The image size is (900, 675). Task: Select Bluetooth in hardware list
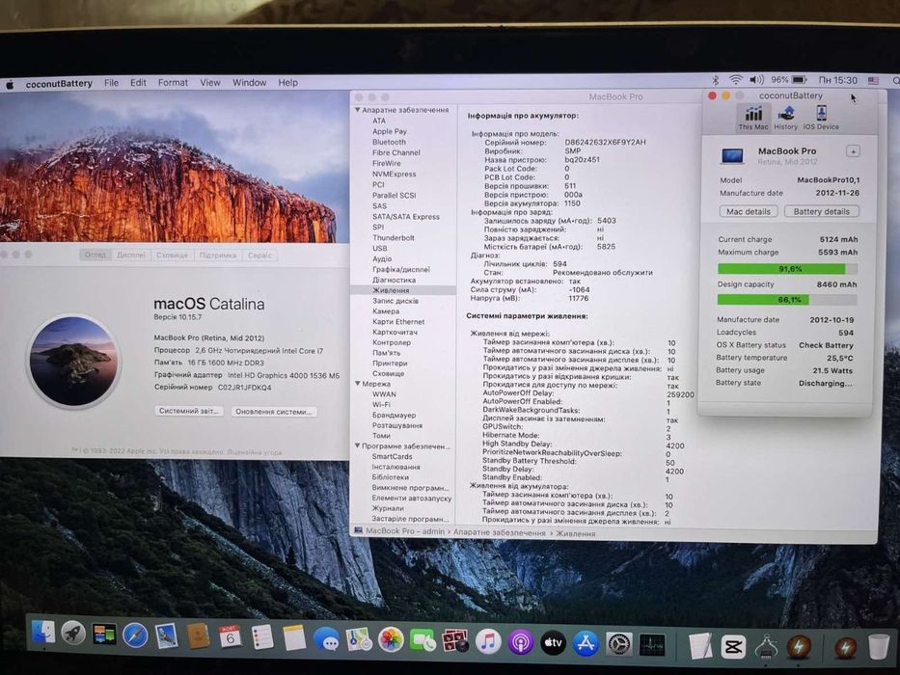[x=389, y=142]
